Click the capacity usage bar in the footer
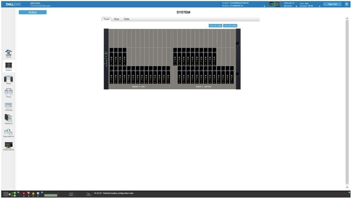This screenshot has width=352, height=199. pos(50,195)
